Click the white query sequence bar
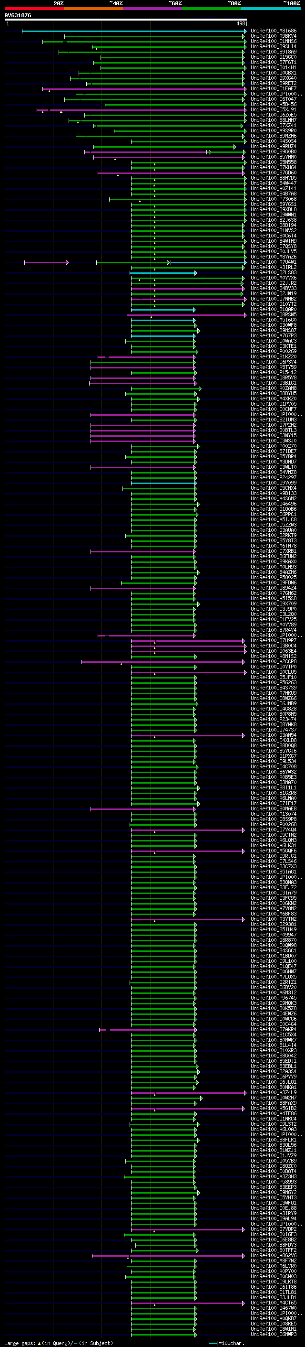The width and height of the screenshot is (305, 1347). [x=126, y=19]
